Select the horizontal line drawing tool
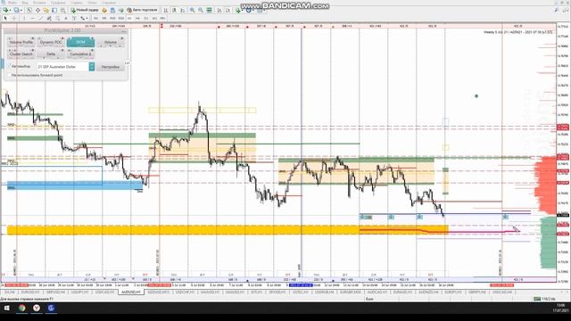This screenshot has height=321, width=571. tap(32, 18)
